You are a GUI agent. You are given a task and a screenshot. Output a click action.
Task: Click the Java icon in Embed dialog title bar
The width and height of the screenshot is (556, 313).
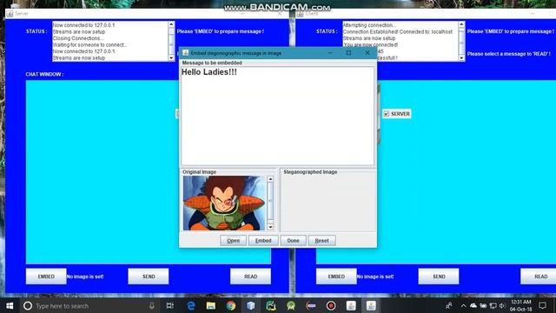185,53
